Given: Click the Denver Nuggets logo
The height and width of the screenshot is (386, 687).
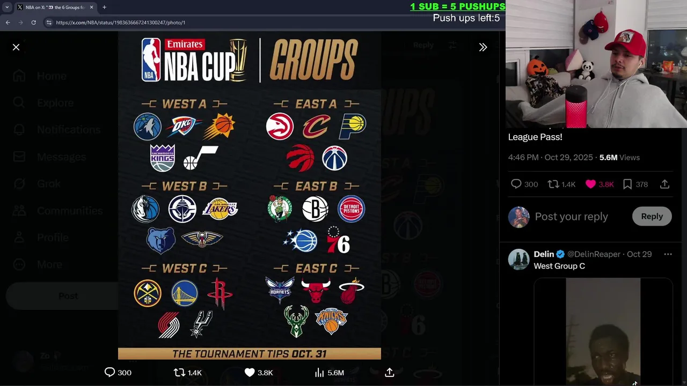Looking at the screenshot, I should click(148, 293).
